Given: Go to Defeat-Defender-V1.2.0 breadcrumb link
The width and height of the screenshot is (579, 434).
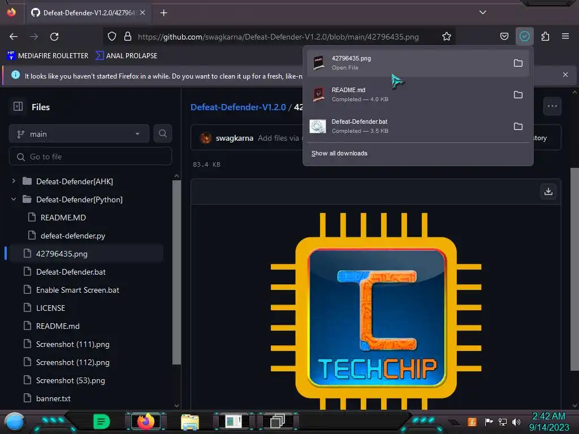Looking at the screenshot, I should point(238,107).
